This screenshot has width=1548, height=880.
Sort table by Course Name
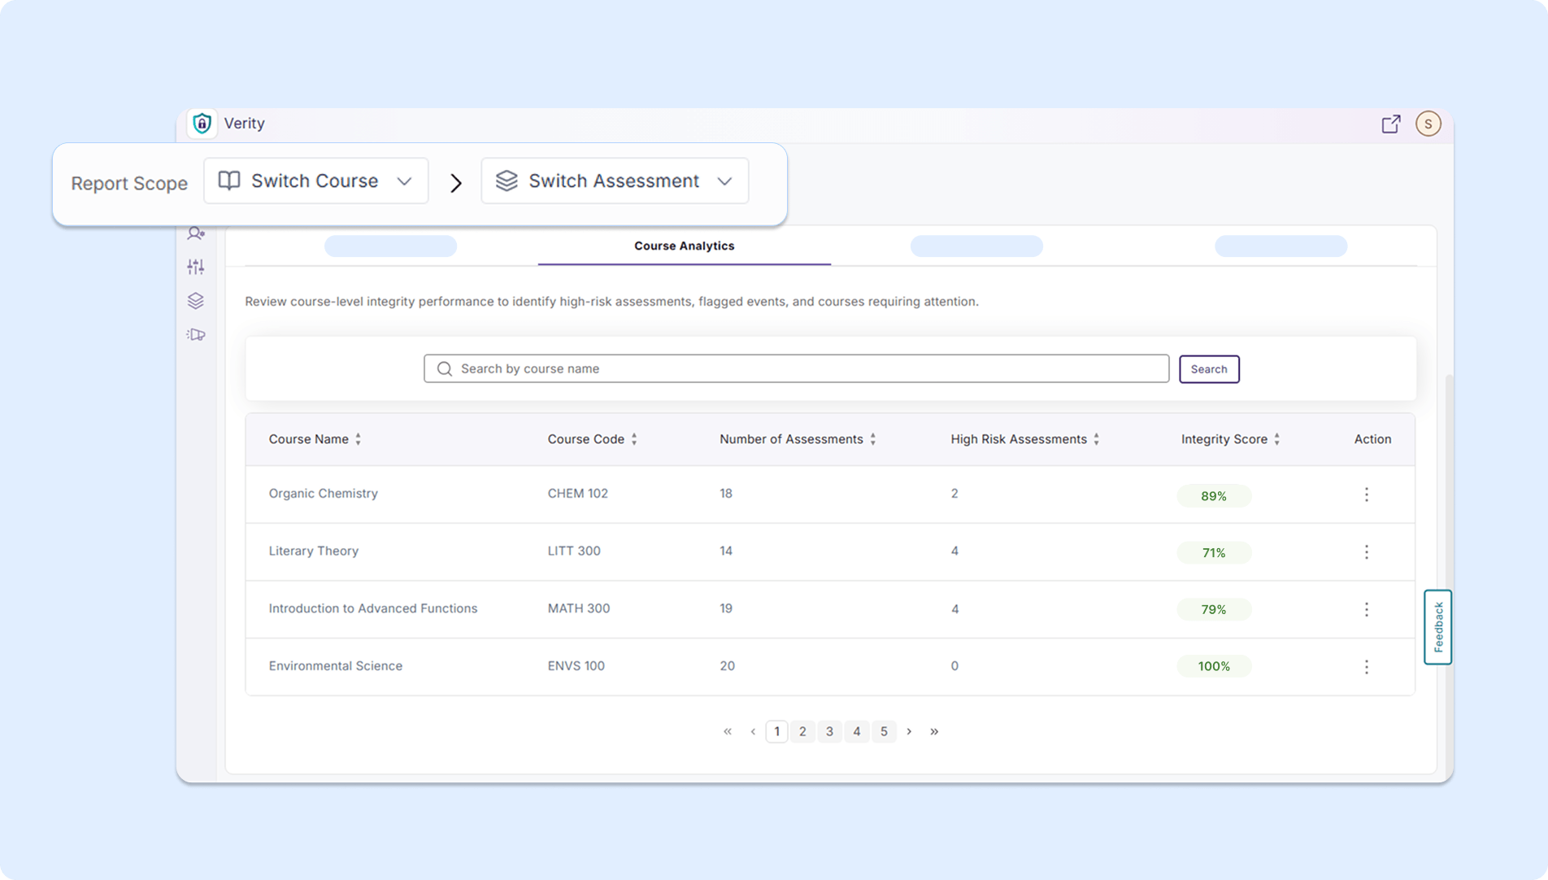[x=358, y=439]
